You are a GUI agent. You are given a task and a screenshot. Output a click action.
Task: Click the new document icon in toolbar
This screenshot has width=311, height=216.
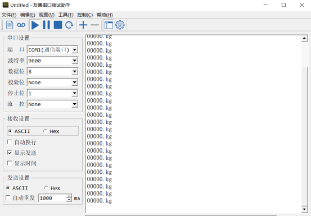(x=10, y=25)
